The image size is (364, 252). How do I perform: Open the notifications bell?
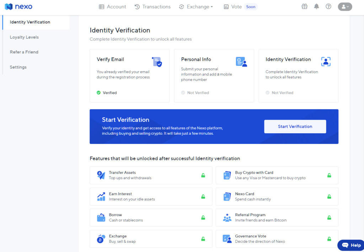[x=316, y=6]
